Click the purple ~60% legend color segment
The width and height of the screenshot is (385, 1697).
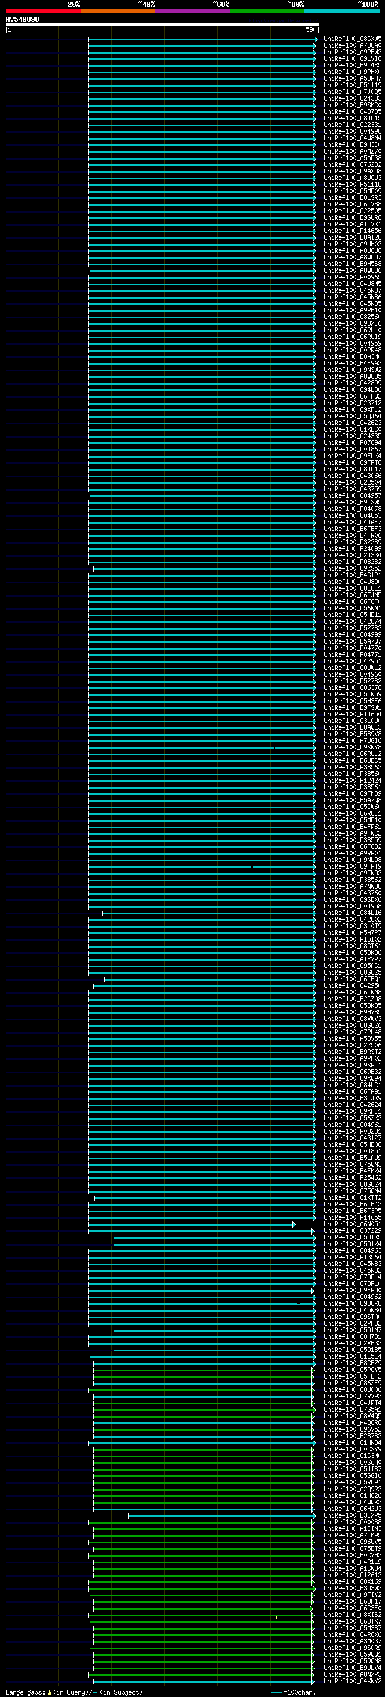pyautogui.click(x=193, y=11)
